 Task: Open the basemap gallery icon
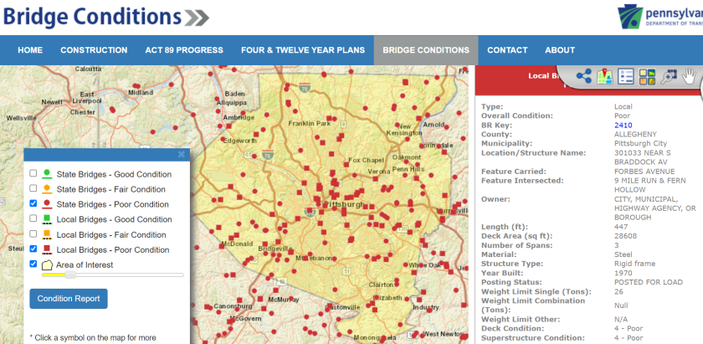pos(647,77)
